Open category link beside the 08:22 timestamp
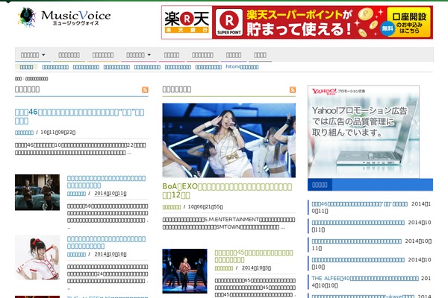This screenshot has height=298, width=448. [x=24, y=133]
